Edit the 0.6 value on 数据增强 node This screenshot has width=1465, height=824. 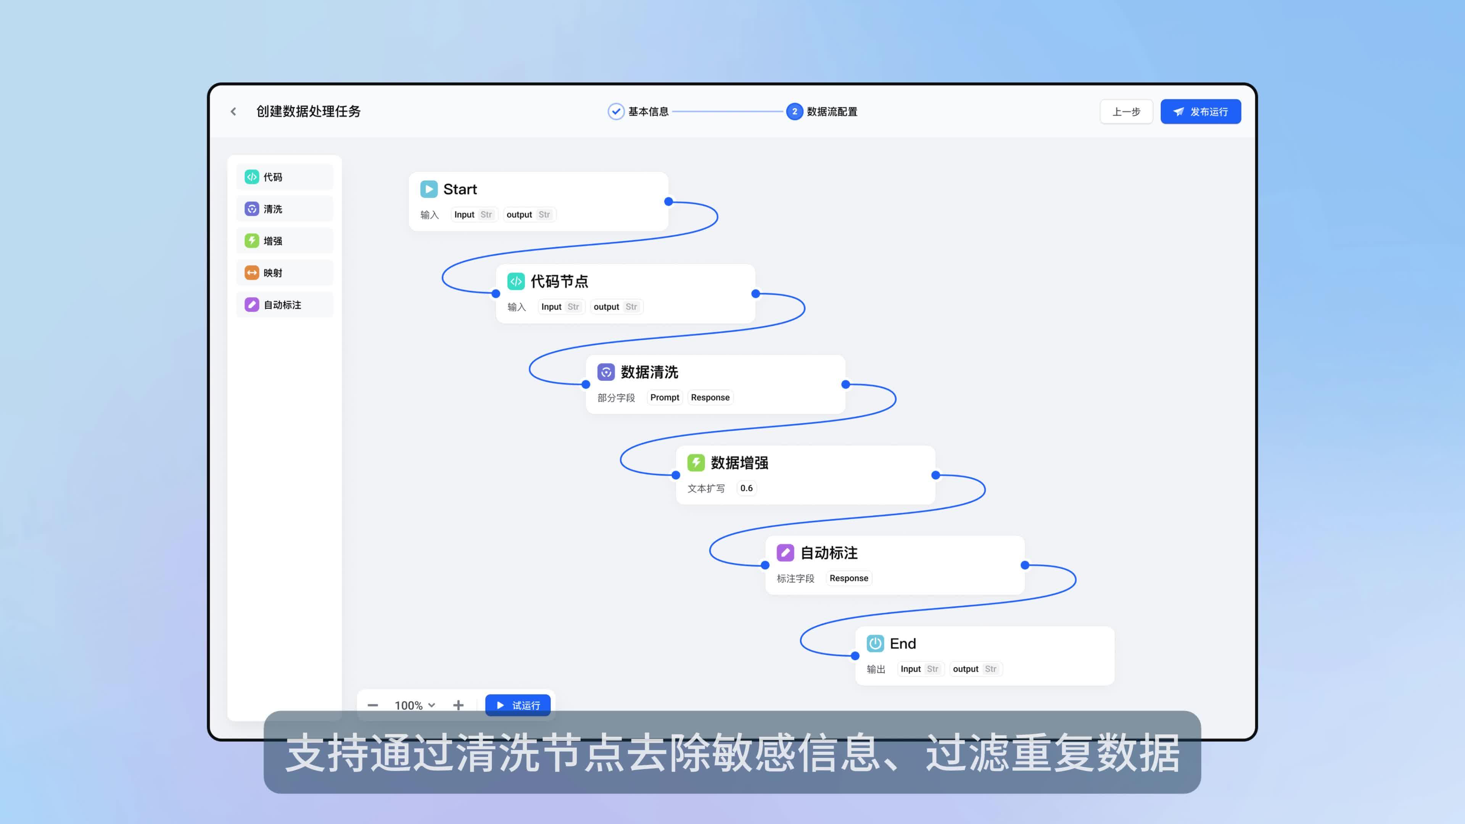click(x=746, y=488)
